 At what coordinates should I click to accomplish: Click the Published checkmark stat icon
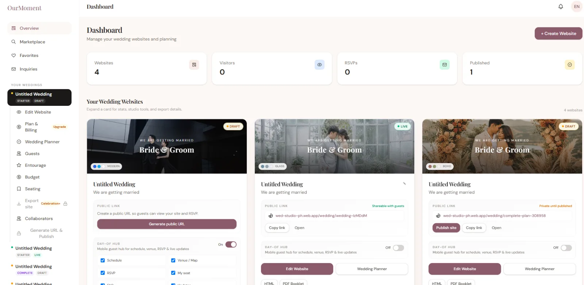[570, 65]
